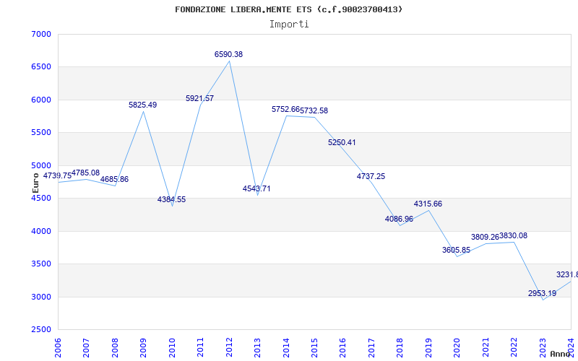Image resolution: width=578 pixels, height=361 pixels.
Task: Click the Importi subtitle
Action: (289, 25)
